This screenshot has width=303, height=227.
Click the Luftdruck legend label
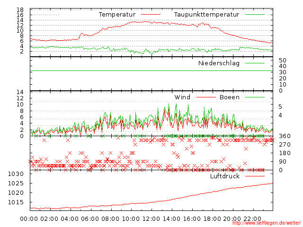(225, 176)
